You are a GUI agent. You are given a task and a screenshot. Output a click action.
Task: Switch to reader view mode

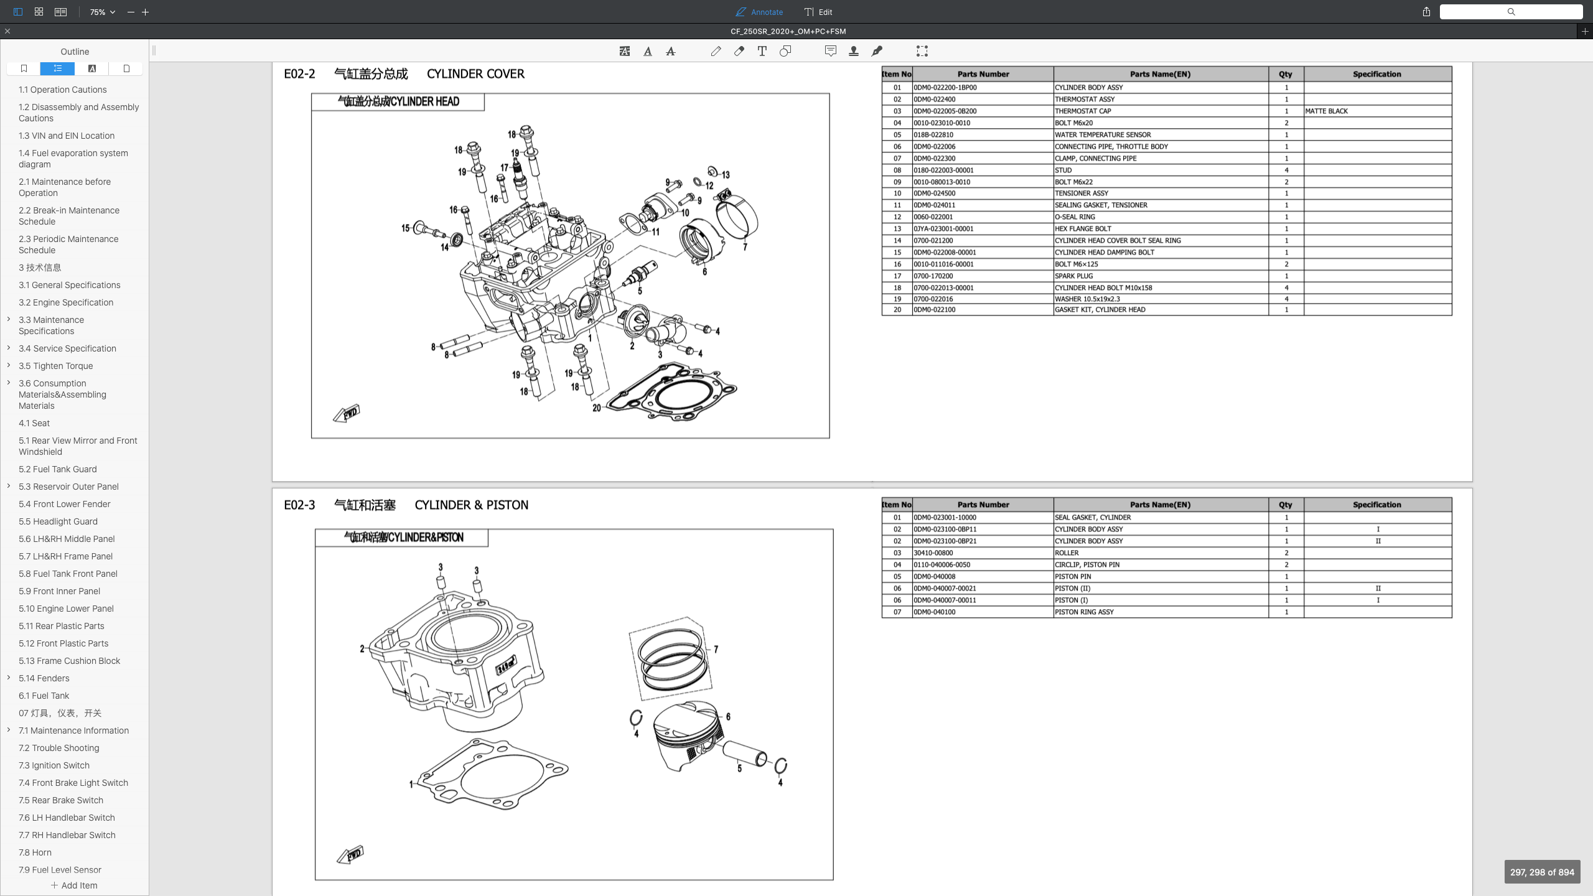point(60,12)
